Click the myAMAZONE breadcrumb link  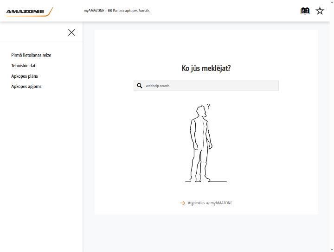pos(94,11)
